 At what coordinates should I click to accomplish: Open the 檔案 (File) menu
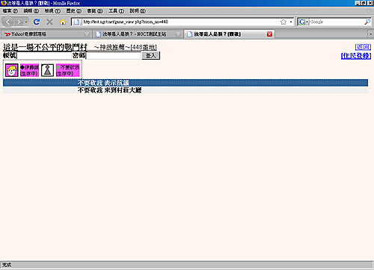point(10,11)
